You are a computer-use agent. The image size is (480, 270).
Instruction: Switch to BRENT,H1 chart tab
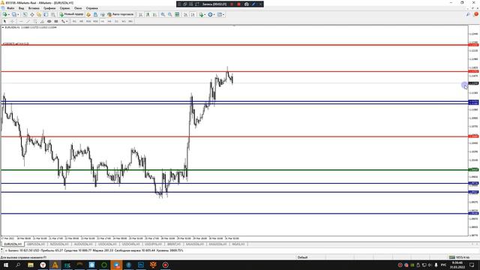pos(173,244)
